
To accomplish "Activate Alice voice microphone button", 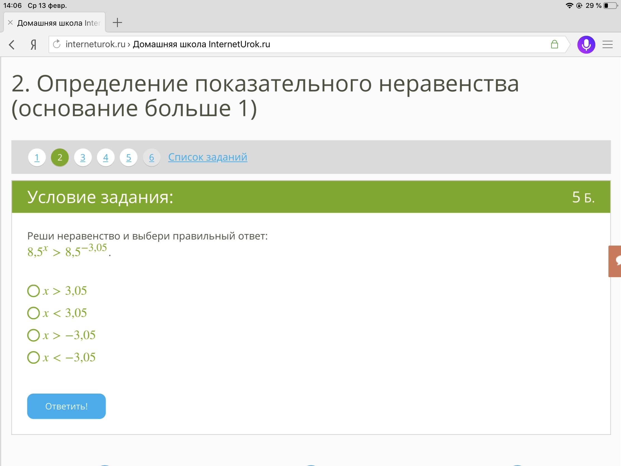I will tap(586, 44).
